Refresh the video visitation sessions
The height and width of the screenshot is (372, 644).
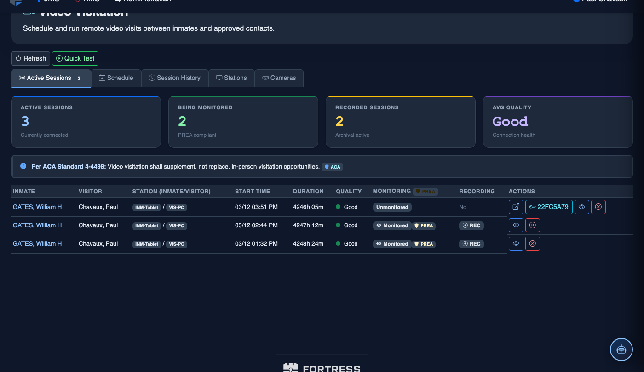31,58
